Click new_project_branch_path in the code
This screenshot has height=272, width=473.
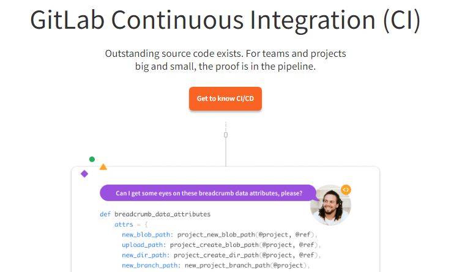tap(227, 265)
